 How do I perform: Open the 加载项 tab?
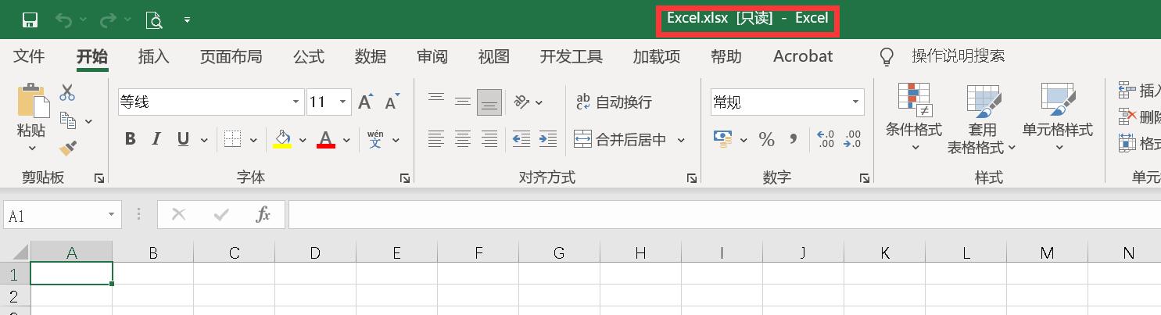656,56
